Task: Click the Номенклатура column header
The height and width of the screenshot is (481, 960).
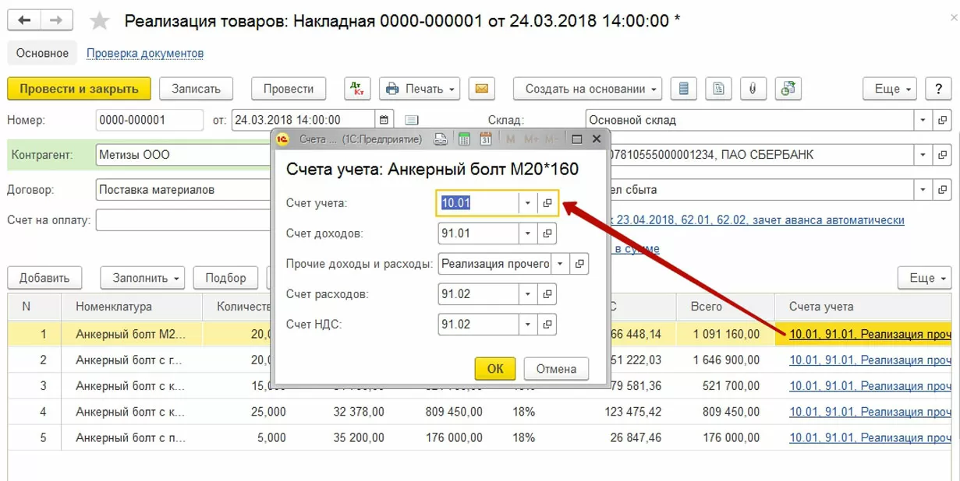Action: (132, 307)
